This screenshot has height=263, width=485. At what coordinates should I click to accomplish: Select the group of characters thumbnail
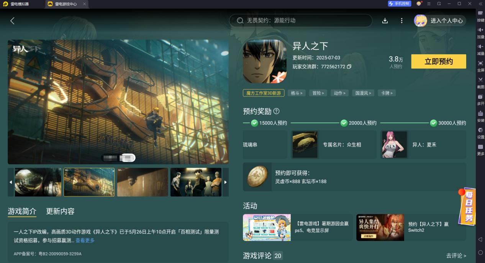click(196, 182)
